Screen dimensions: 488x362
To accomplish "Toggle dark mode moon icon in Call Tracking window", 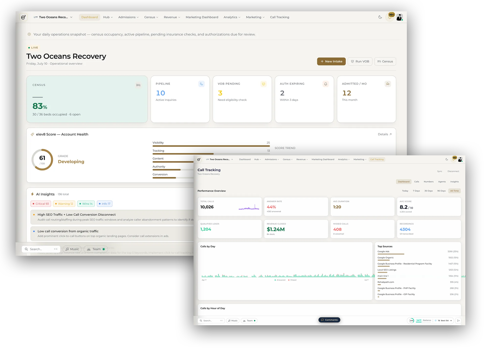I will click(447, 159).
